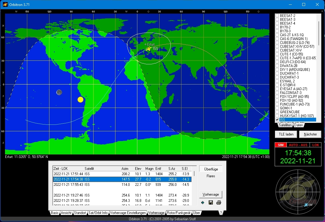
Task: Open the Rotor/Funkgerät tab
Action: coord(178,213)
